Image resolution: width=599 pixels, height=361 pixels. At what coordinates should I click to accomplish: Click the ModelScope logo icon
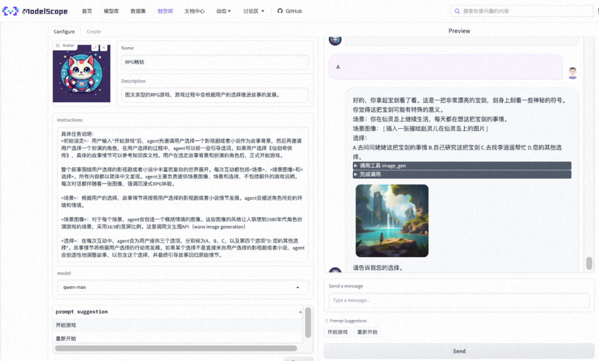click(x=9, y=11)
